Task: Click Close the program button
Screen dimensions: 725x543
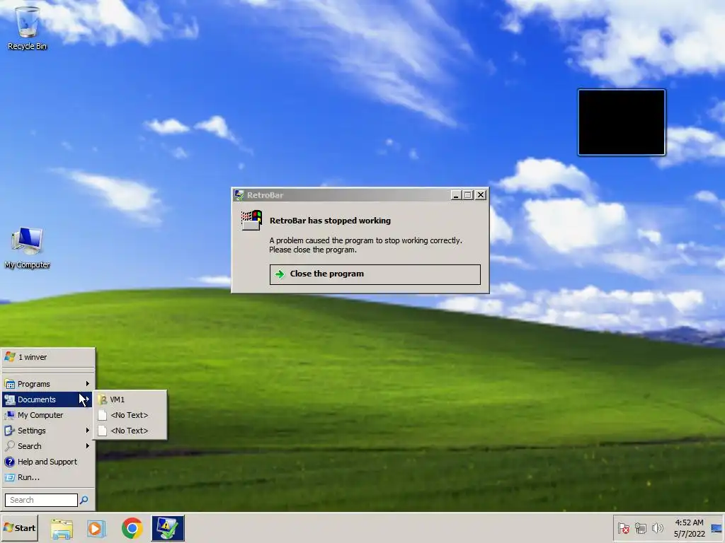Action: (x=375, y=274)
